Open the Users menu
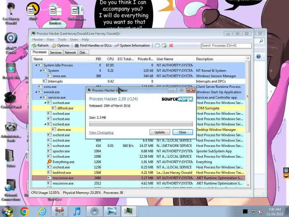The width and height of the screenshot is (289, 217). (x=74, y=40)
